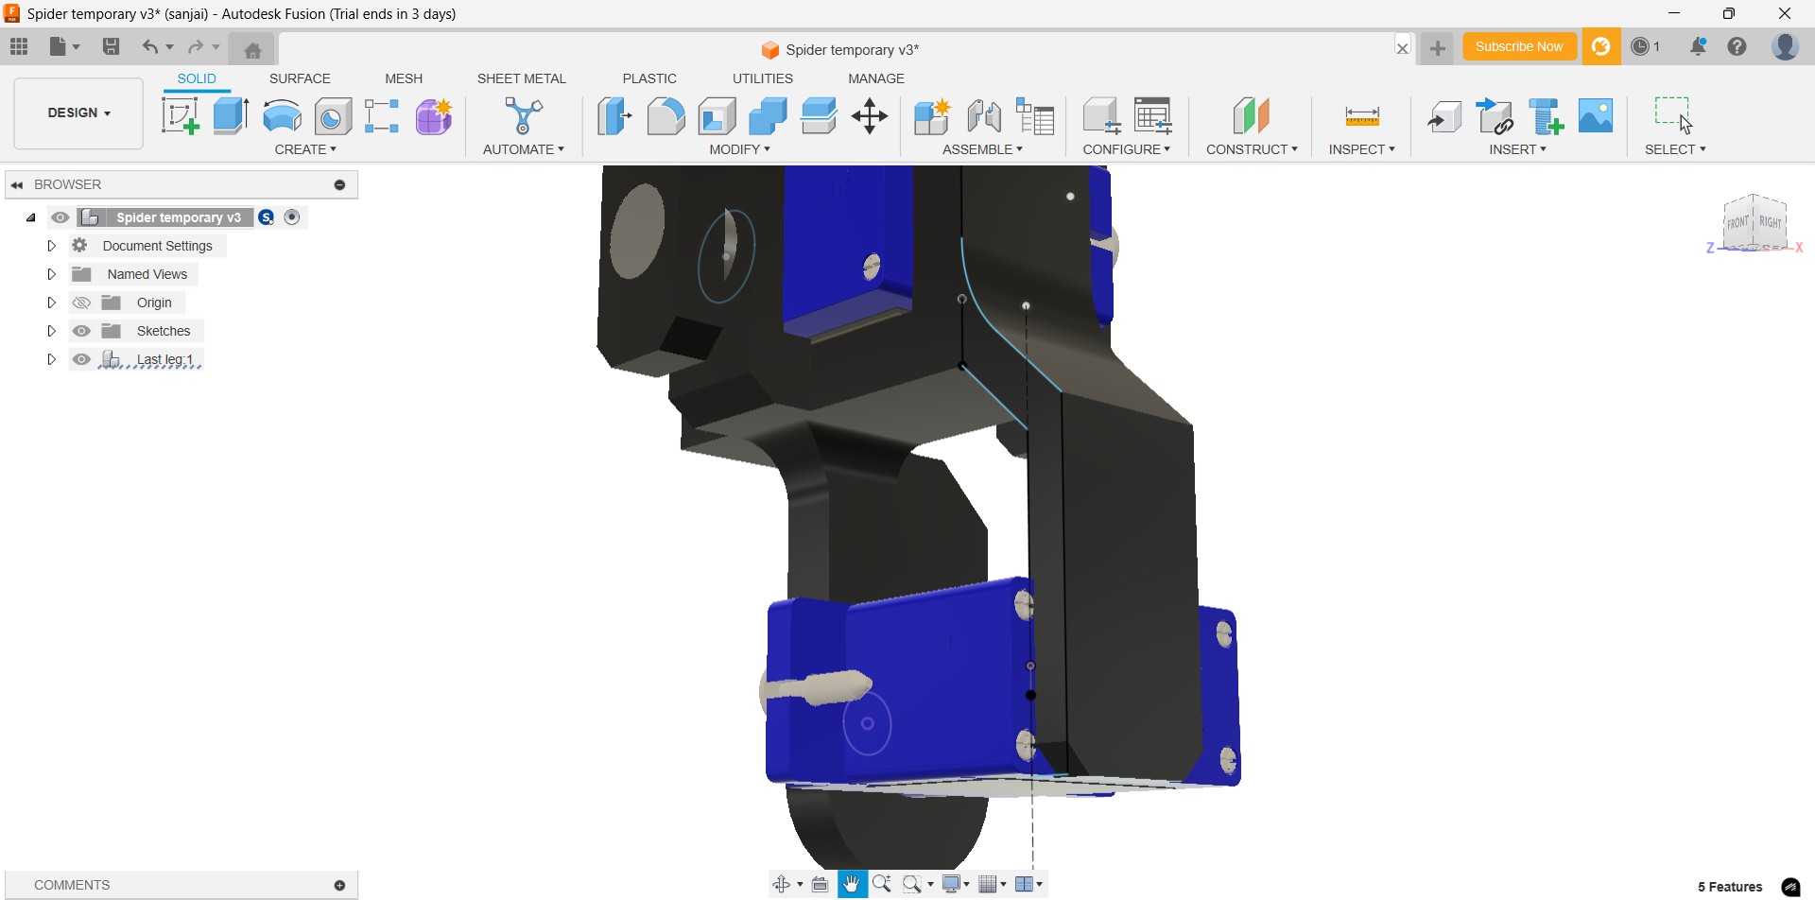Save the document with the Save icon
The height and width of the screenshot is (900, 1815).
(112, 46)
